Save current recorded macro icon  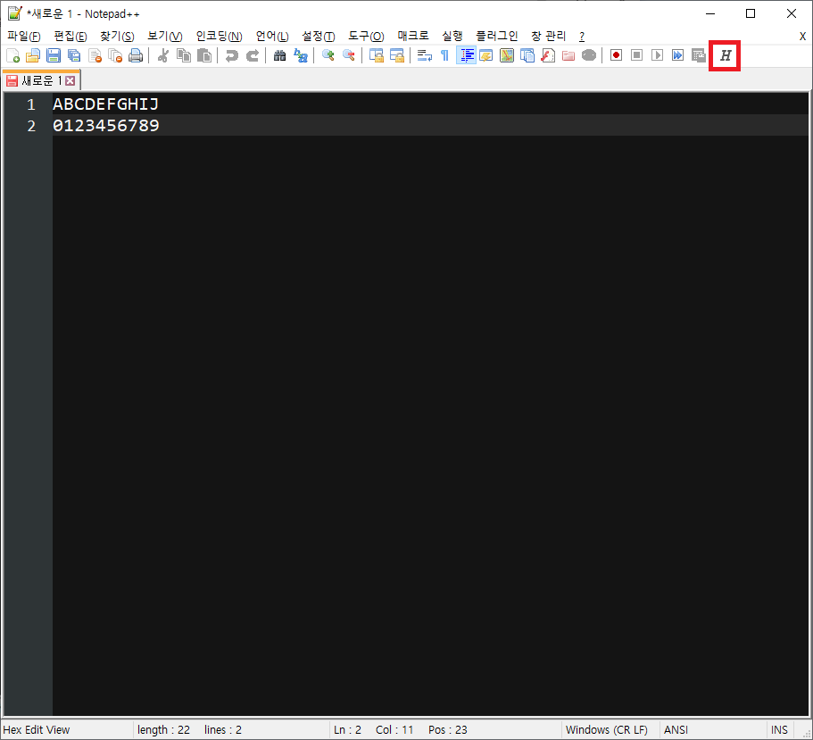click(x=699, y=55)
